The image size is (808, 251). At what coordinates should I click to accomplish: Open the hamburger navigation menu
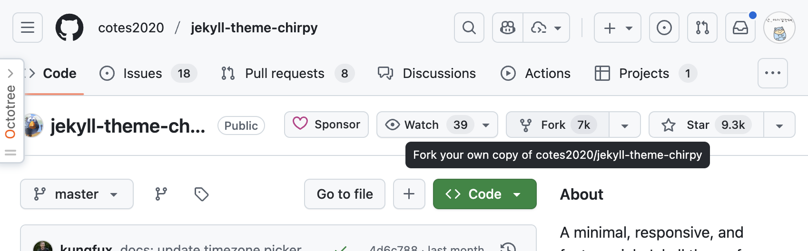28,28
